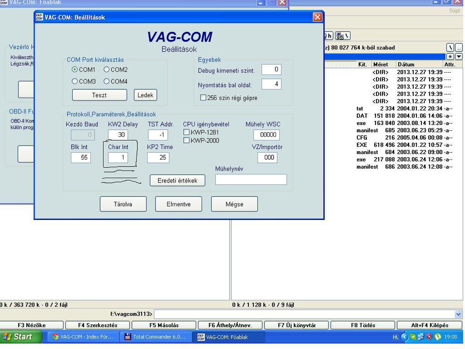
Task: Click the Alt+F4 Kilépés button
Action: pos(430,325)
